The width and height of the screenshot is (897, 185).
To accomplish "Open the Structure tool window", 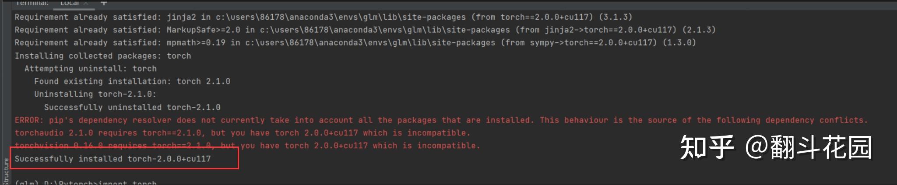I will click(6, 171).
